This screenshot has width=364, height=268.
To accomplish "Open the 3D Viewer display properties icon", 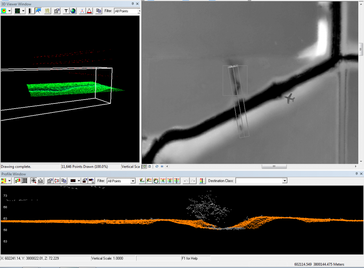I will tap(56, 11).
